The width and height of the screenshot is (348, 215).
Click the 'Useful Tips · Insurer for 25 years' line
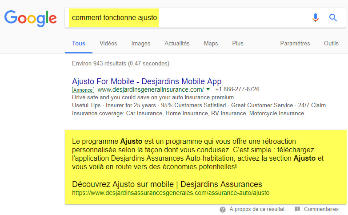(x=199, y=105)
